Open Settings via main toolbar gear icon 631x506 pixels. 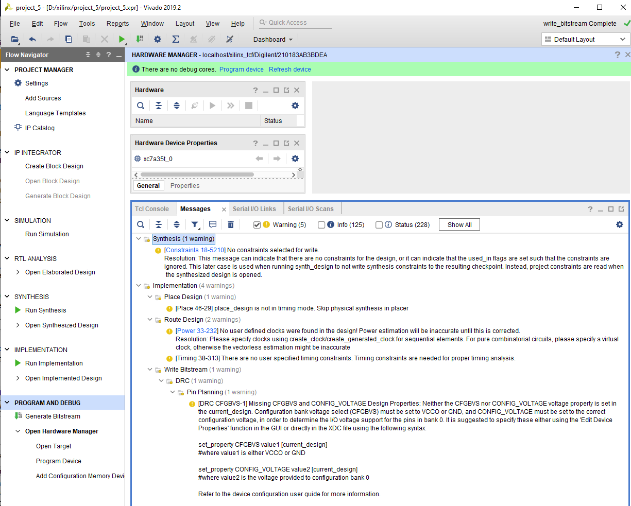pos(158,39)
